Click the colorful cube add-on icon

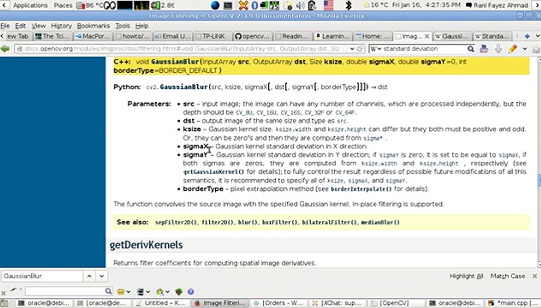[179, 291]
